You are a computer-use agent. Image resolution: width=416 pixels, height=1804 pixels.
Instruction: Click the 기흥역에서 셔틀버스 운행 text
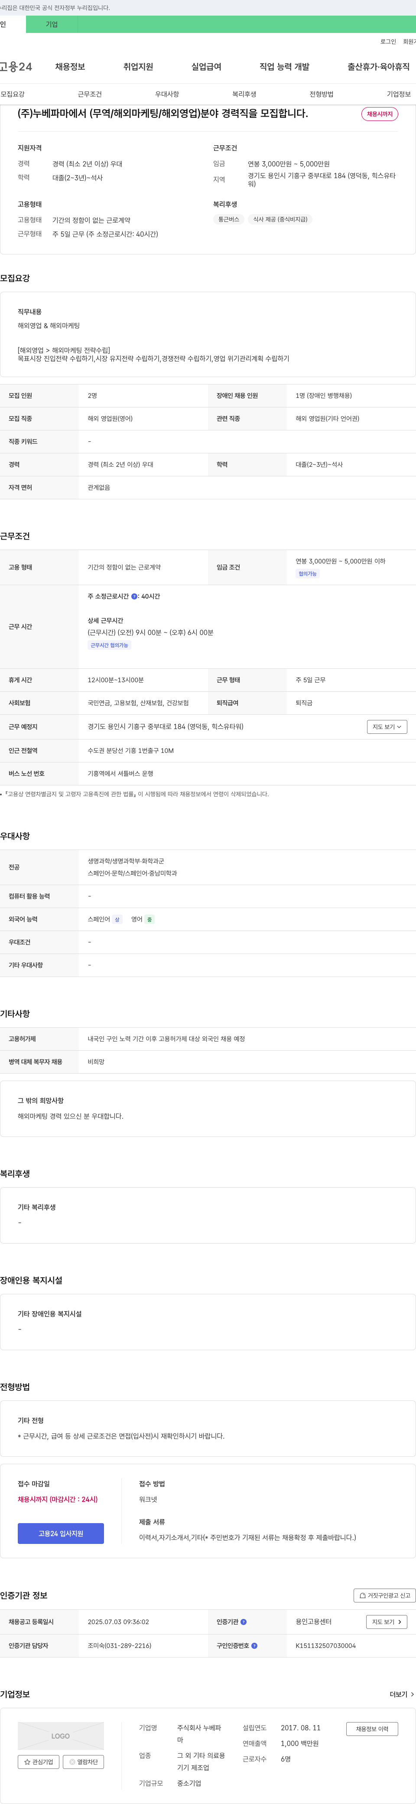pyautogui.click(x=120, y=774)
